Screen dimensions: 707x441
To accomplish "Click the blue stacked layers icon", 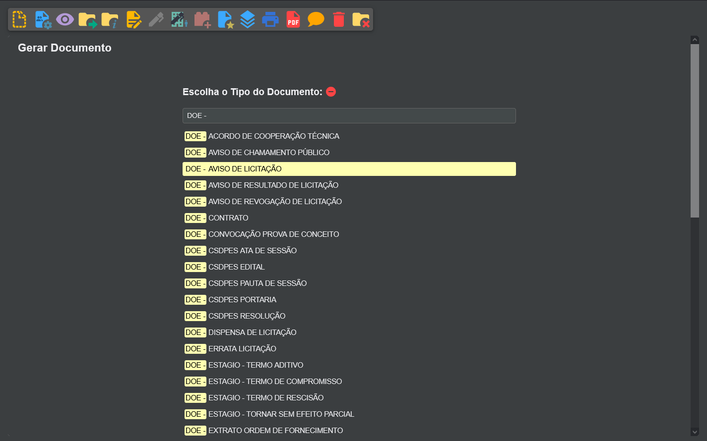I will (248, 19).
